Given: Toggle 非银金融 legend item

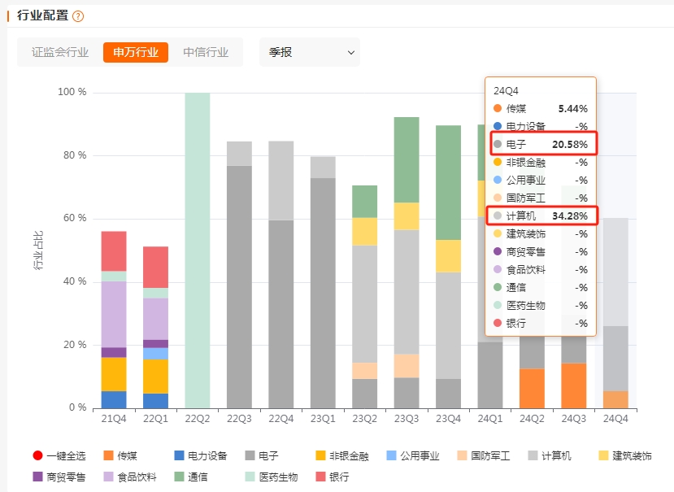Looking at the screenshot, I should pyautogui.click(x=341, y=455).
